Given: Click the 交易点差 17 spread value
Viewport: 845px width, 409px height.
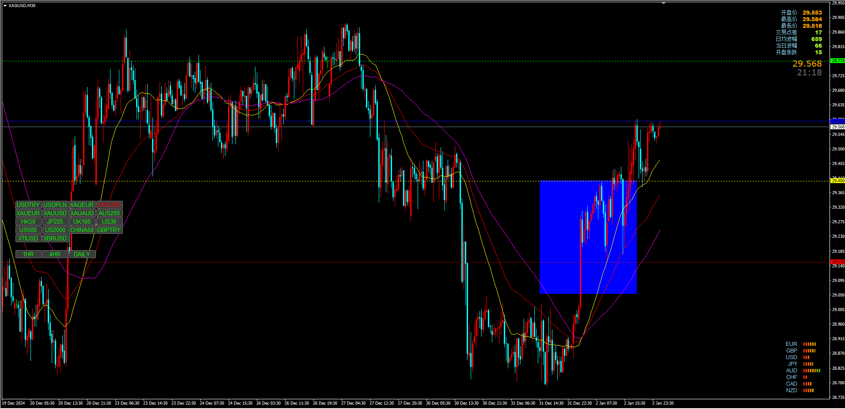Looking at the screenshot, I should click(818, 33).
